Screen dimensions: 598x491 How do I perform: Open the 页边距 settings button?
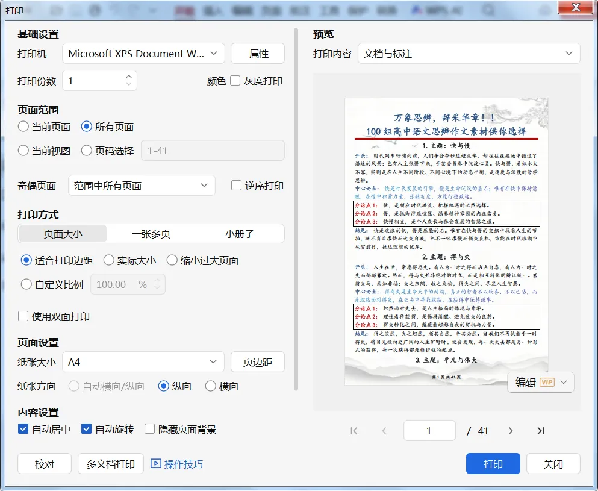tap(257, 361)
